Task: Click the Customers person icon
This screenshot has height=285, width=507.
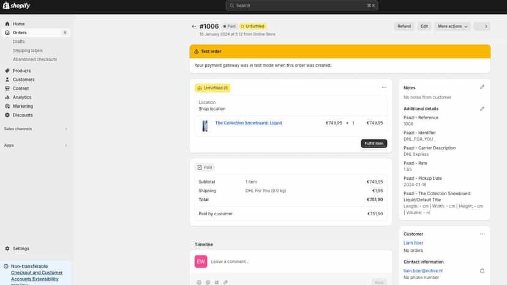Action: 7,80
